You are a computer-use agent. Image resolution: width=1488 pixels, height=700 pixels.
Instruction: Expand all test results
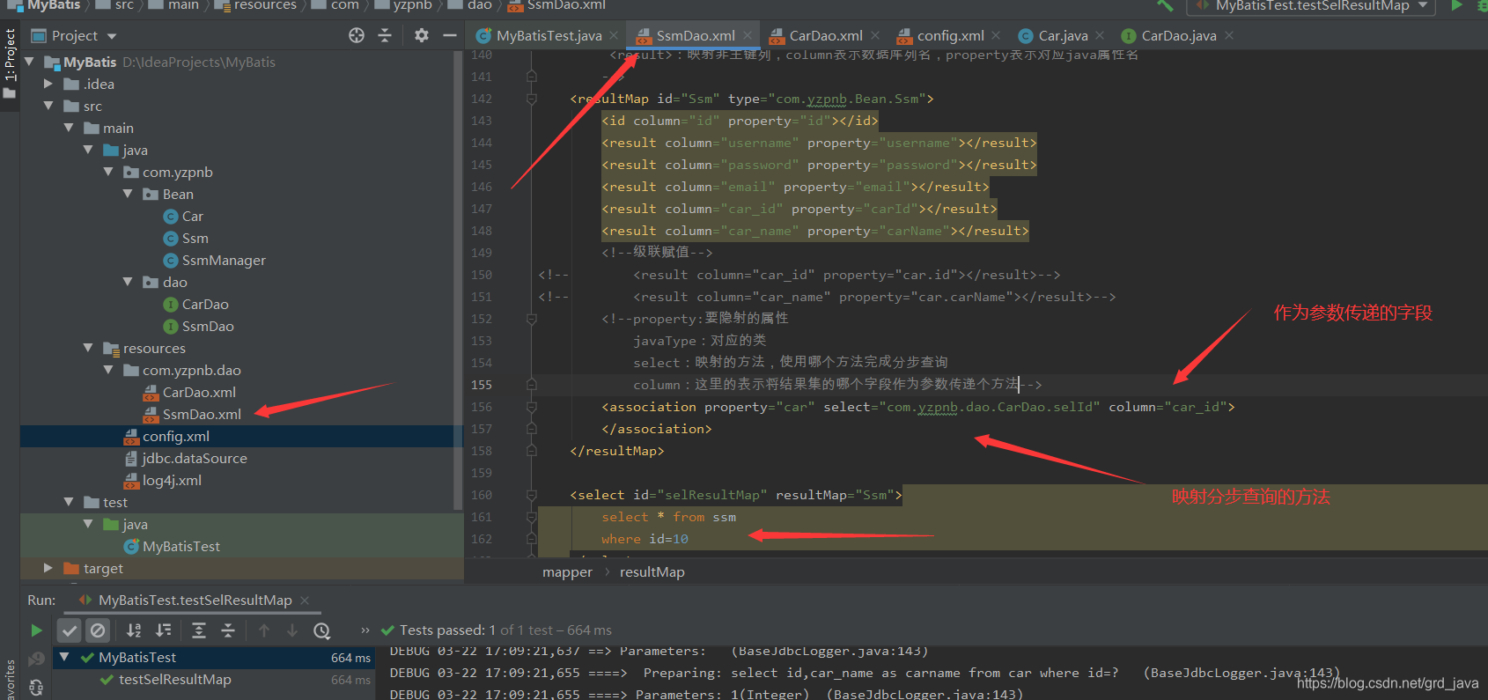click(199, 630)
